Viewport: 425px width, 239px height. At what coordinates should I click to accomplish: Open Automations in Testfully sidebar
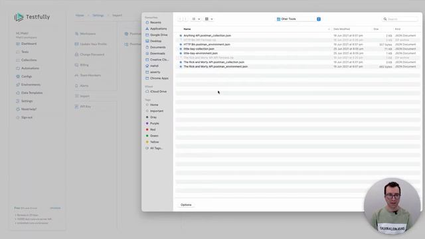[30, 68]
